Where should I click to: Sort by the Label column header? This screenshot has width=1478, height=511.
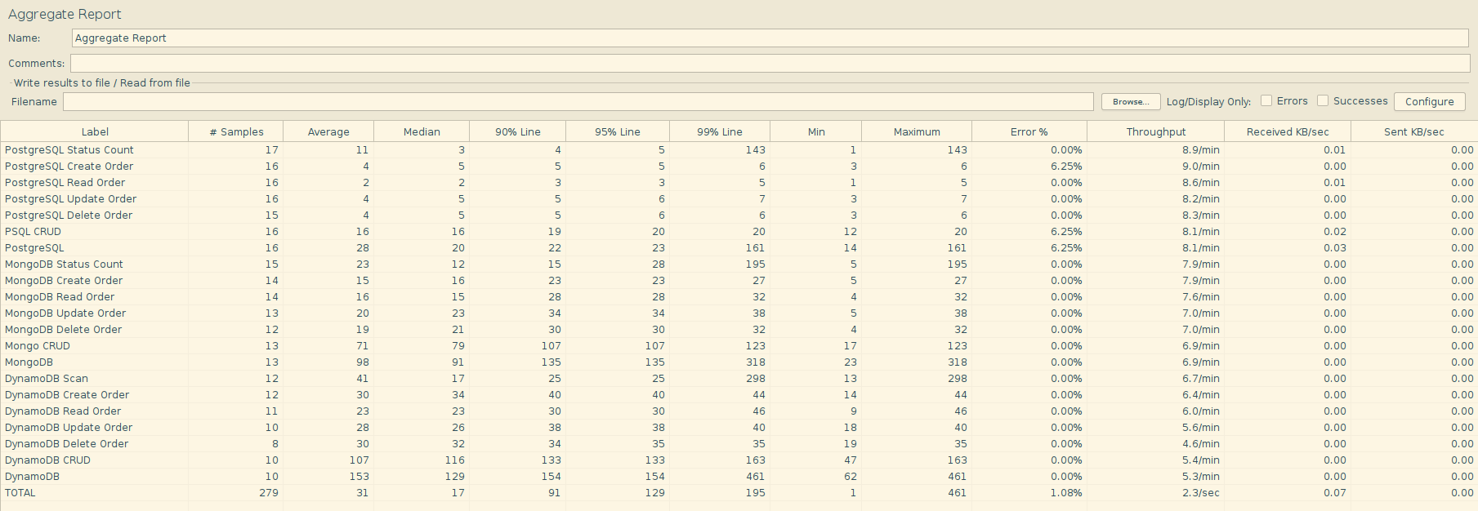pyautogui.click(x=95, y=131)
